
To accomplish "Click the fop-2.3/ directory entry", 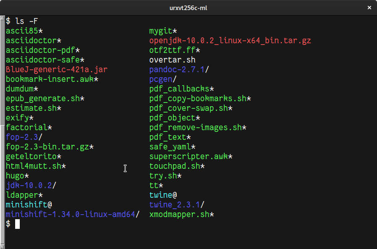I will click(24, 137).
